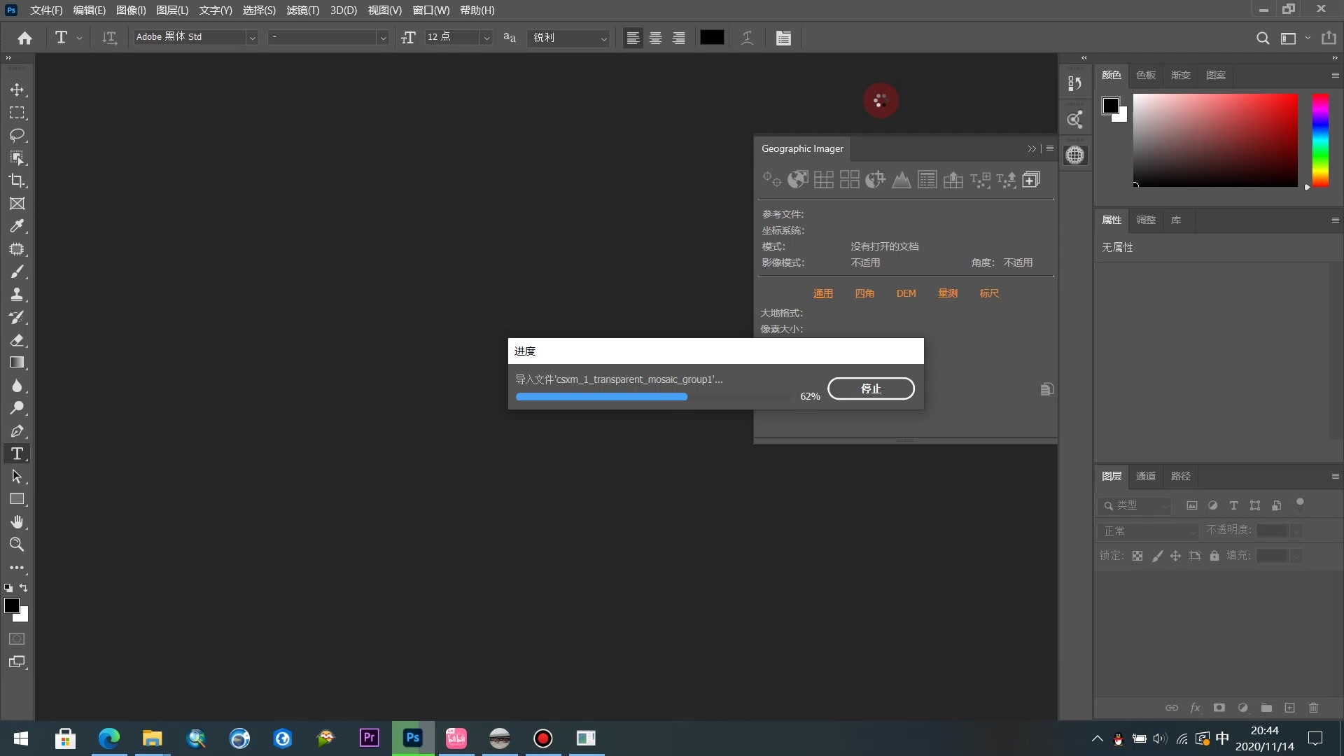Click the Geographic Imager globe panel icon
This screenshot has height=756, width=1344.
click(1075, 155)
